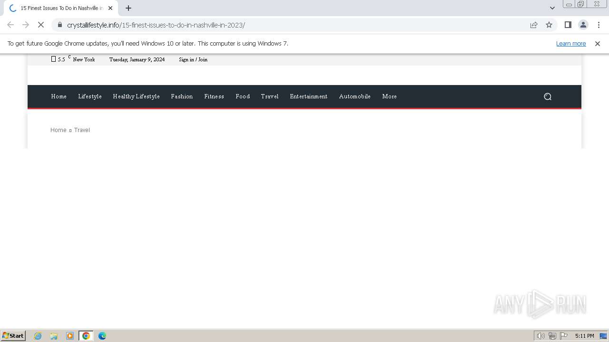Open media player from taskbar
Image resolution: width=609 pixels, height=342 pixels.
pyautogui.click(x=70, y=336)
